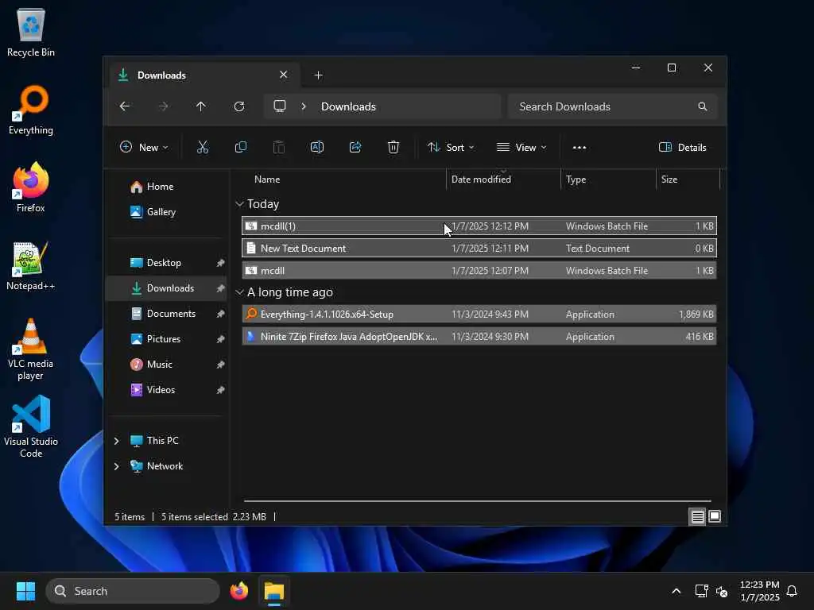Click the Share icon in toolbar
The image size is (814, 610).
355,147
